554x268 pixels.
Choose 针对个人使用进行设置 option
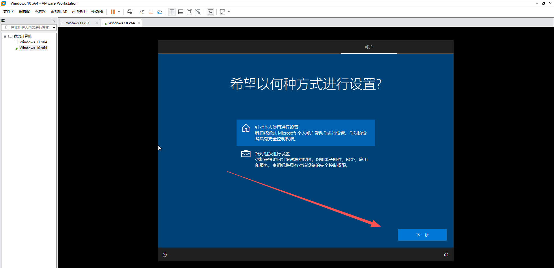pos(306,133)
